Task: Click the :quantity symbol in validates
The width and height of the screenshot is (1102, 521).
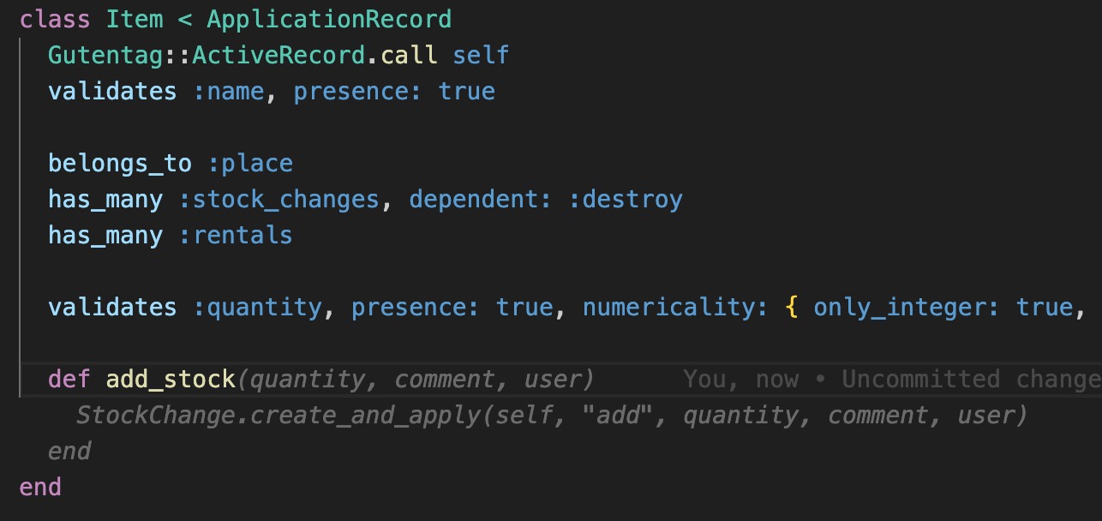Action: 257,308
